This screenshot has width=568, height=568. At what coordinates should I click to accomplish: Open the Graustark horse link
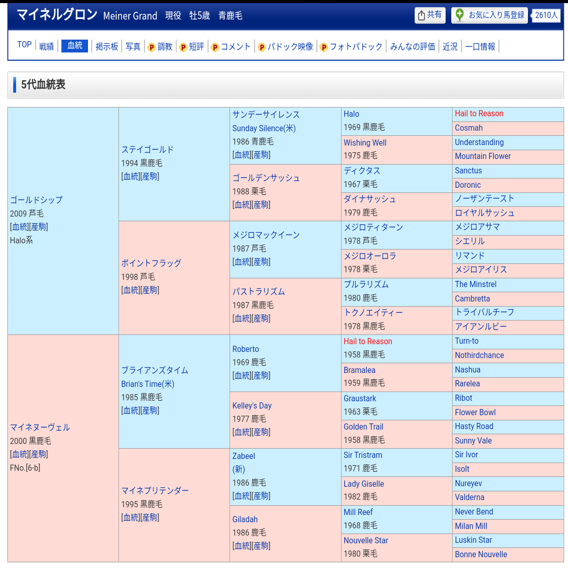click(360, 398)
